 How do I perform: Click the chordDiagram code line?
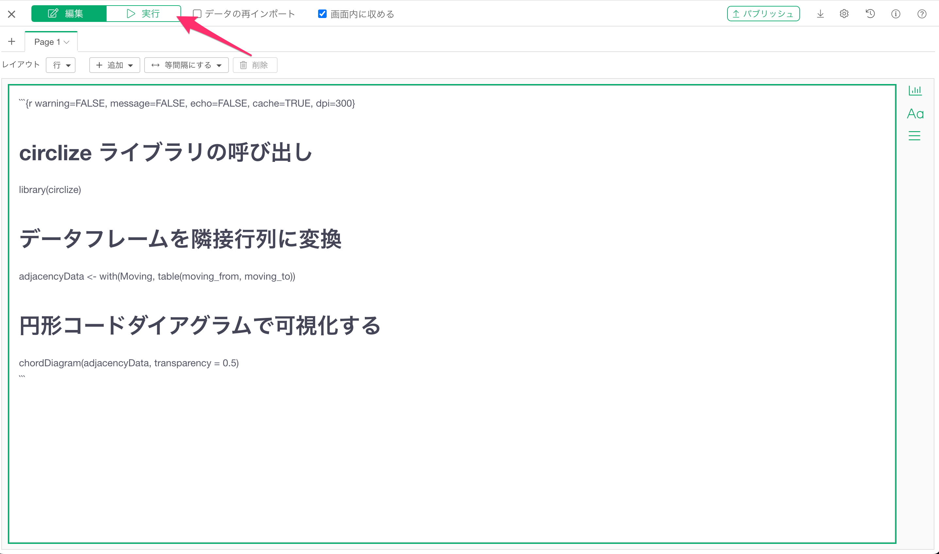[129, 363]
